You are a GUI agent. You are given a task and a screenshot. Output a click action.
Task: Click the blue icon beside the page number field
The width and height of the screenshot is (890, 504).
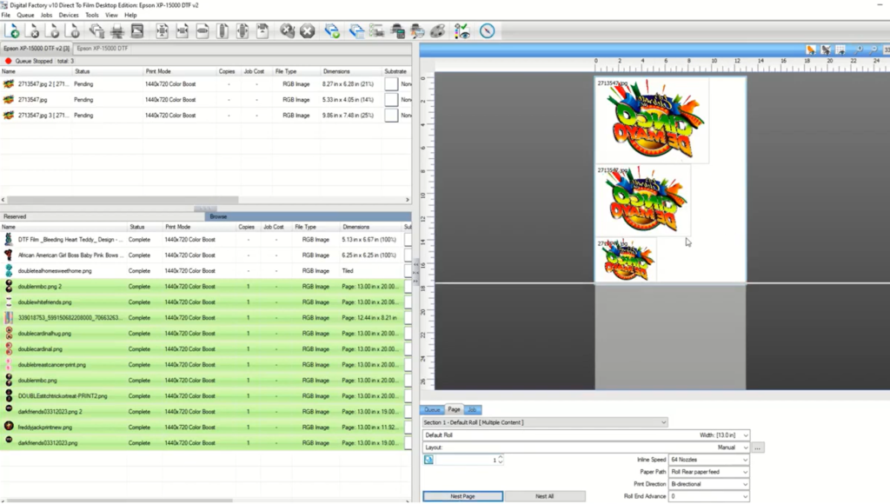coord(428,460)
